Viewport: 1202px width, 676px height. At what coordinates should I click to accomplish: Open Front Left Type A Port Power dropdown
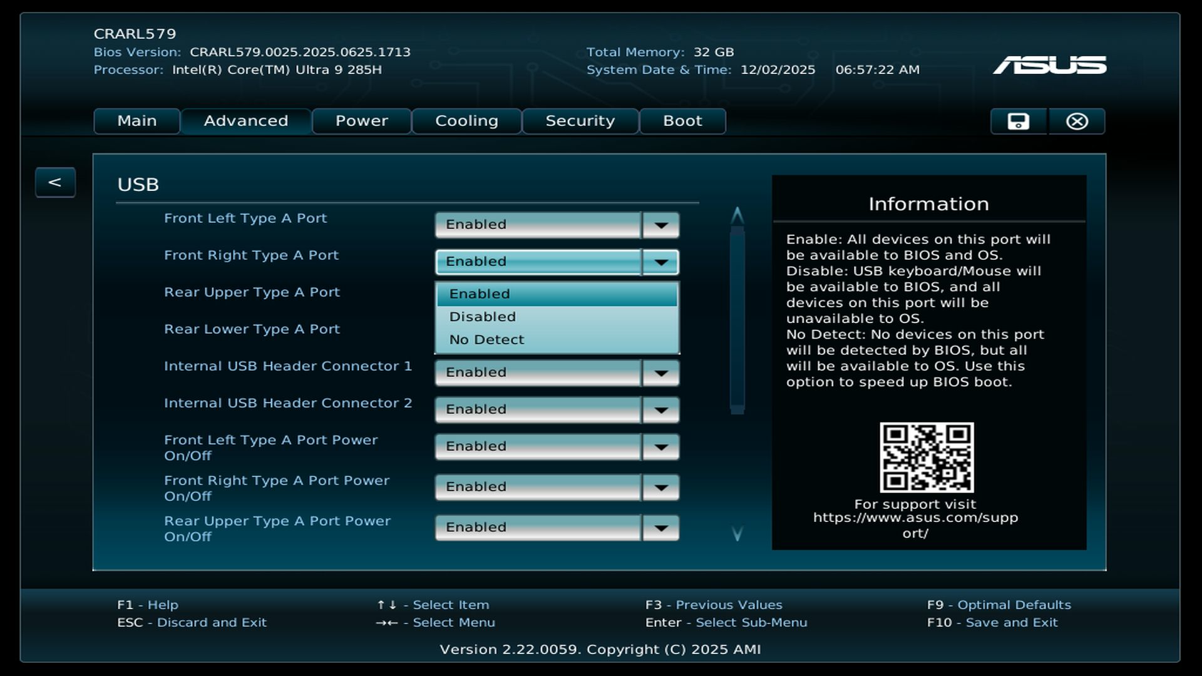coord(660,446)
